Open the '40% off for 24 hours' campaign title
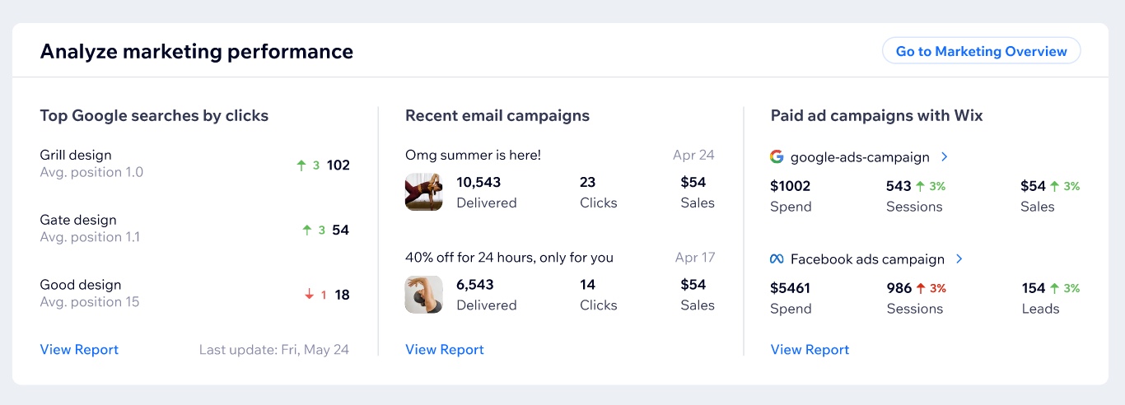Viewport: 1125px width, 405px height. tap(509, 258)
